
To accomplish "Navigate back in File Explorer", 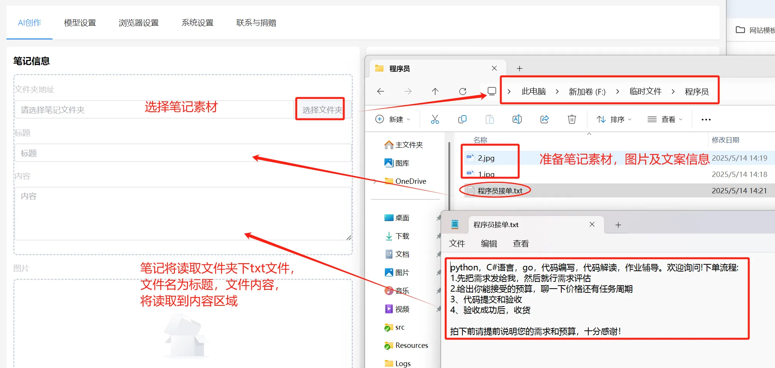I will pos(381,91).
